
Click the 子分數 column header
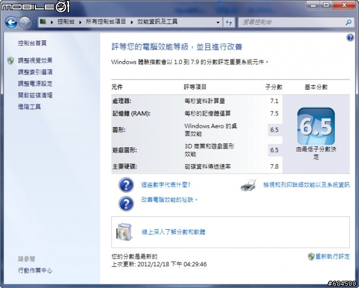click(274, 87)
